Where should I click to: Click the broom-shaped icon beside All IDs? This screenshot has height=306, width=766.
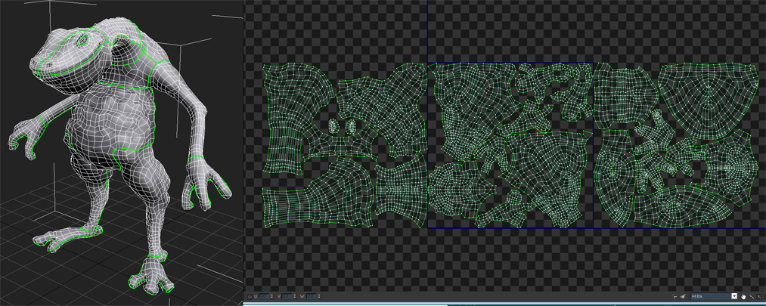pos(683,295)
